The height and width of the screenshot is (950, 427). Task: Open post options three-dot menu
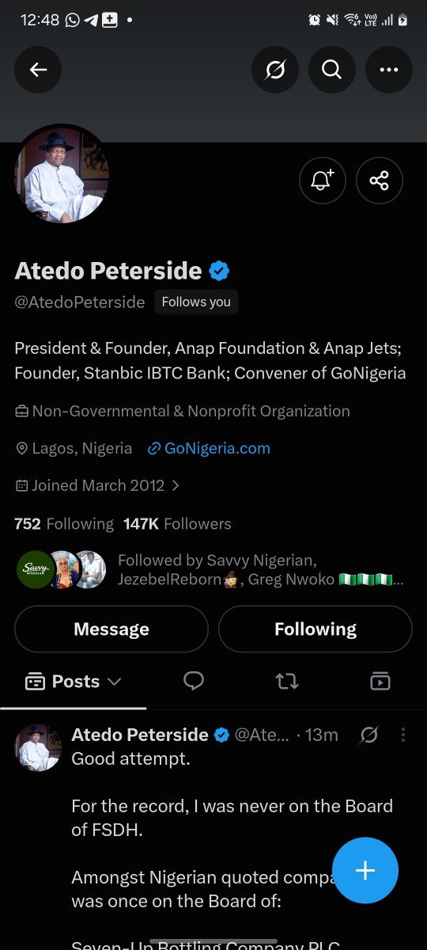point(403,735)
